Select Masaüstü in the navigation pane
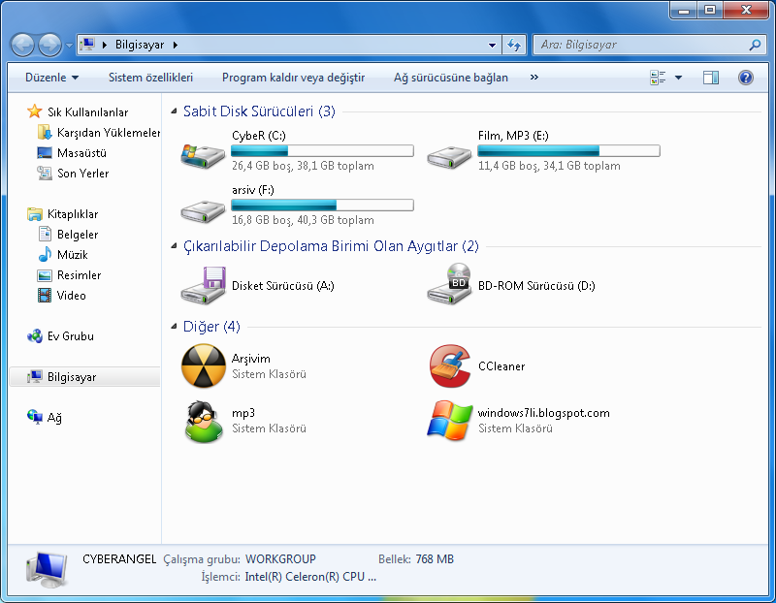 click(x=81, y=153)
